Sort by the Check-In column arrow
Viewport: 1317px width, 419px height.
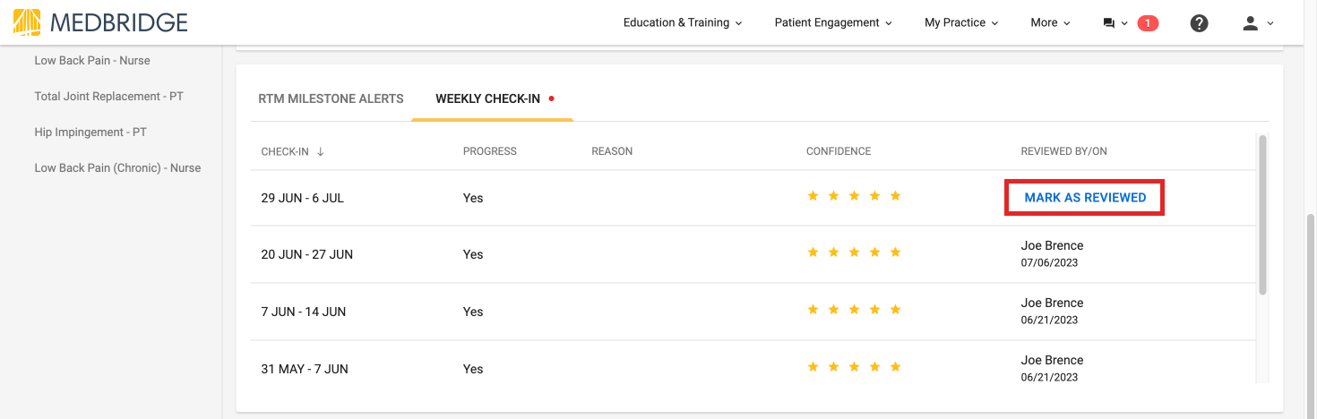320,151
